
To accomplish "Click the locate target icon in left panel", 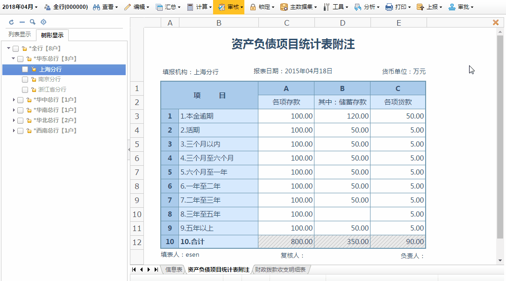I will coord(43,21).
